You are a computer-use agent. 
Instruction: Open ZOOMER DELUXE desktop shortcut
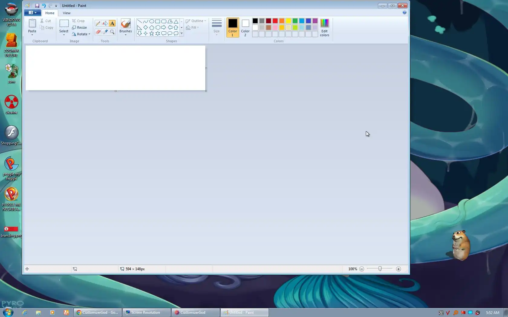[11, 45]
